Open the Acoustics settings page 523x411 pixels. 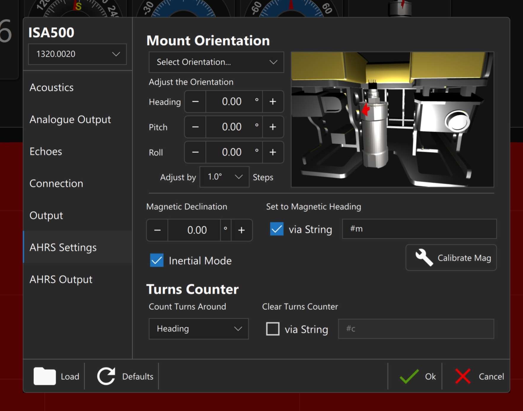tap(77, 87)
